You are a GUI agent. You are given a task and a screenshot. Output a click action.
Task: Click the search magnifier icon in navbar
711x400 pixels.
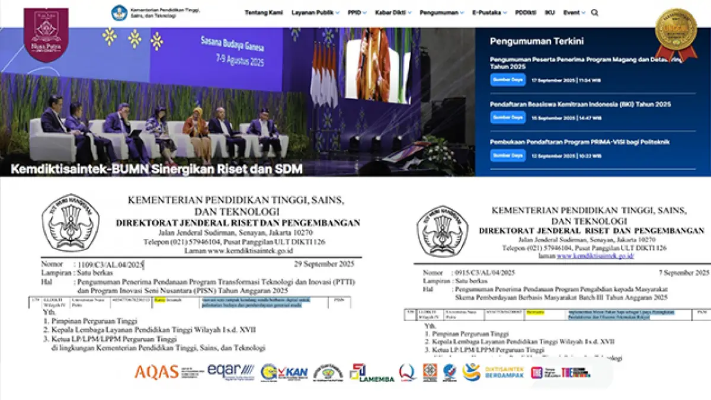[594, 12]
